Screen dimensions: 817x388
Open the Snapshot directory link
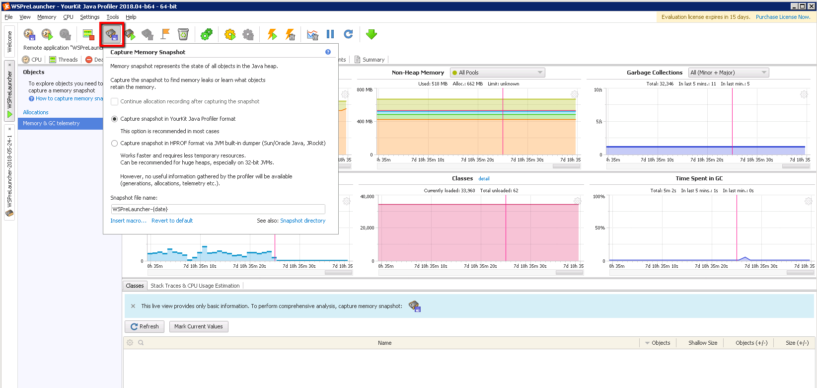pos(302,221)
